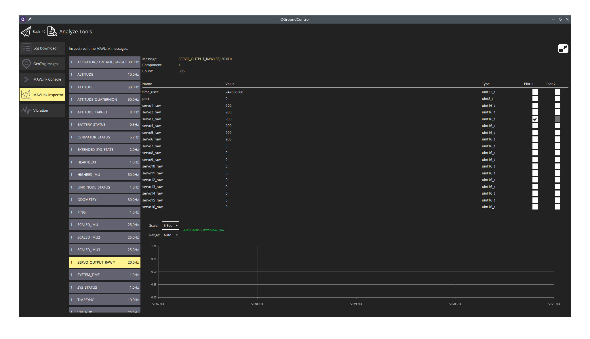The height and width of the screenshot is (339, 590).
Task: Uncheck Plot 1 for servo3_raw
Action: point(535,119)
